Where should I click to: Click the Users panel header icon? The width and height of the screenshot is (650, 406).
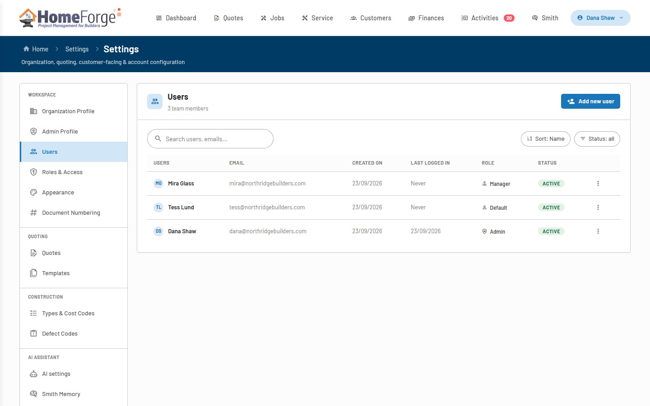[155, 101]
